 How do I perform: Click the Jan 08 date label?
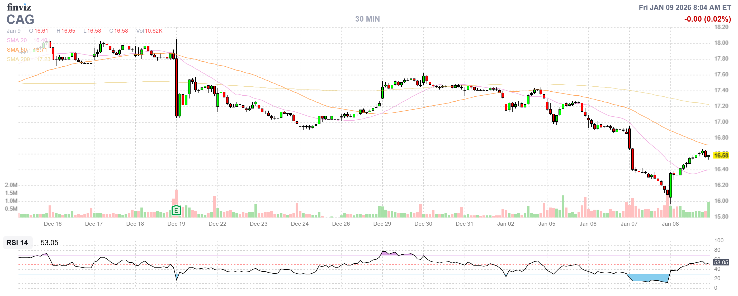coord(670,224)
